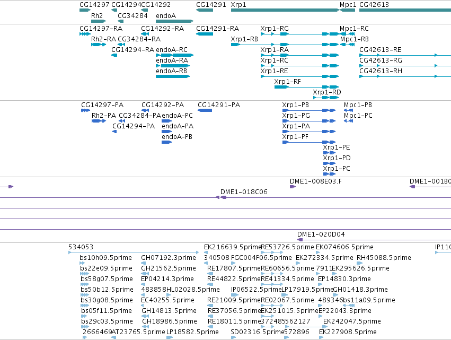Image resolution: width=451 pixels, height=340 pixels.
Task: Select transcript label Mpc1-RB
Action: click(x=355, y=39)
